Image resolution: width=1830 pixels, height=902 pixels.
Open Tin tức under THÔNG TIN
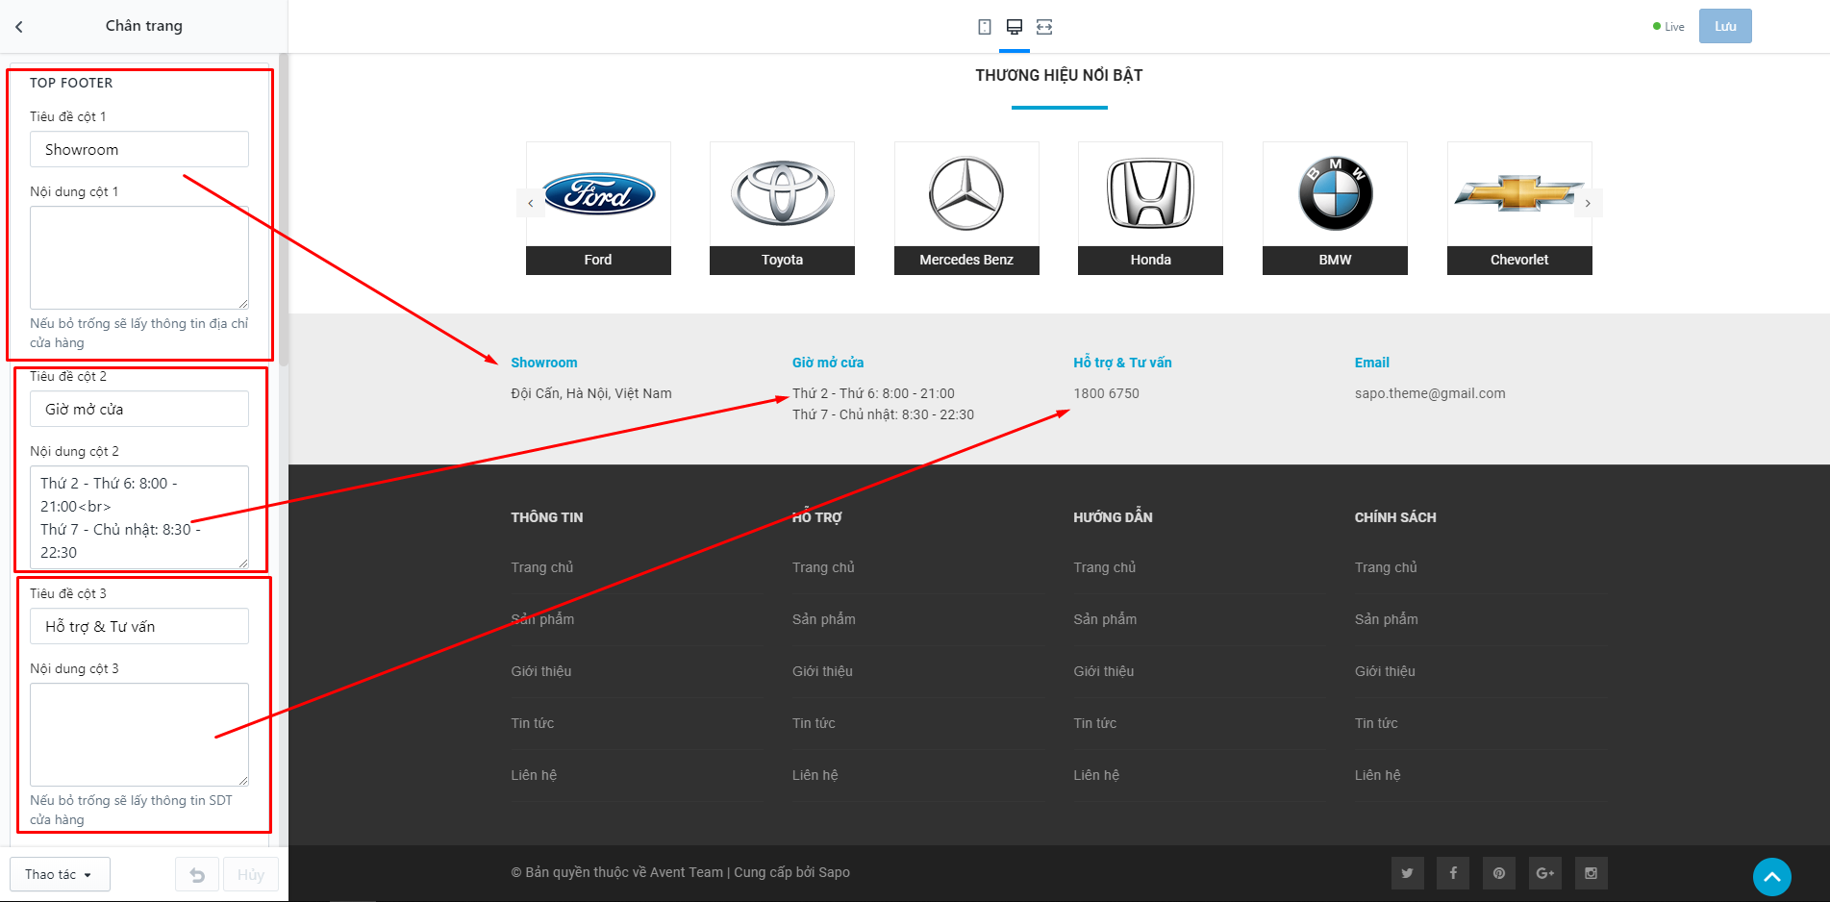(533, 723)
